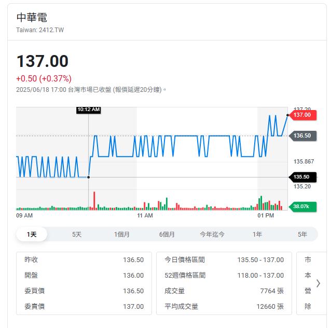Click the 09 AM time axis label
The width and height of the screenshot is (331, 328).
(24, 216)
